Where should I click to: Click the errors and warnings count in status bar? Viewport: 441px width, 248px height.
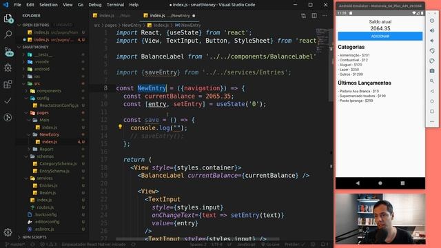[x=48, y=245]
